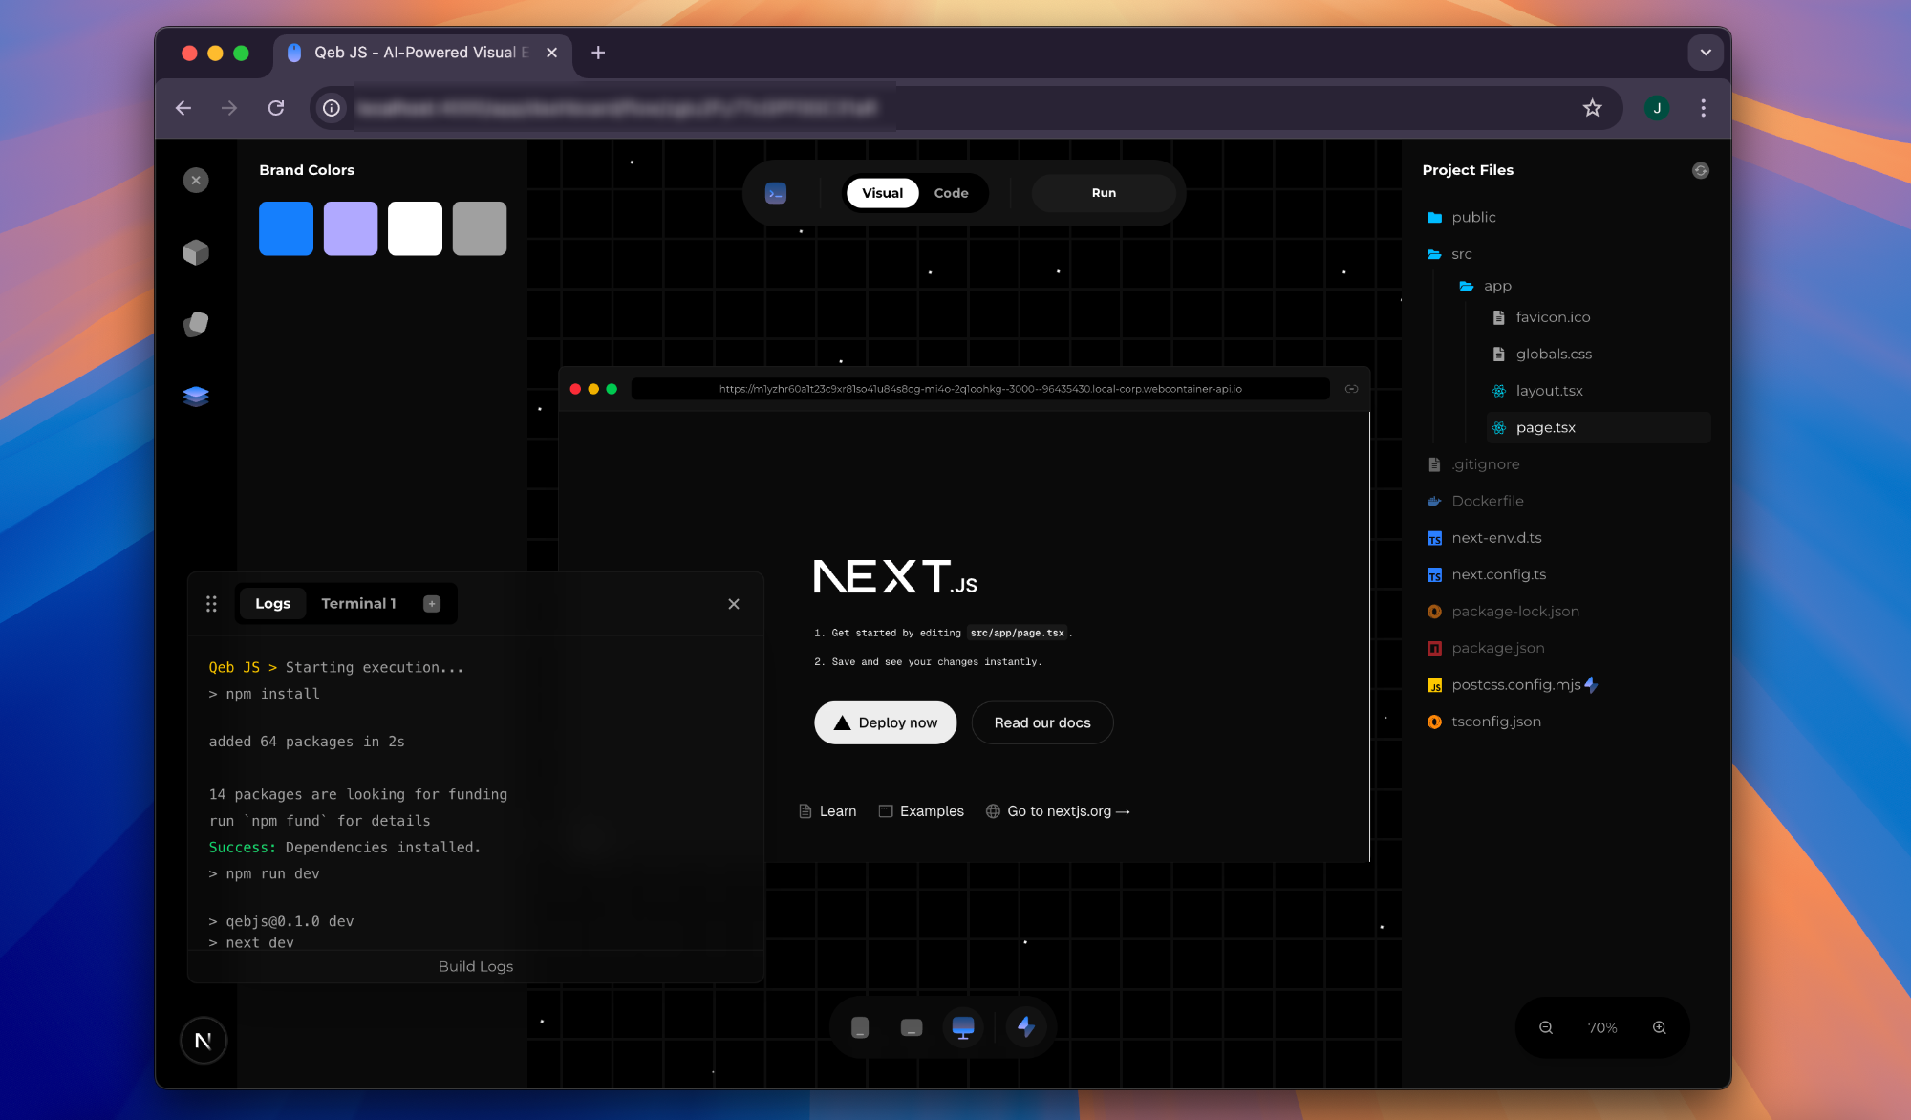Close the Qeb JS browser tab
1911x1120 pixels.
coord(551,53)
